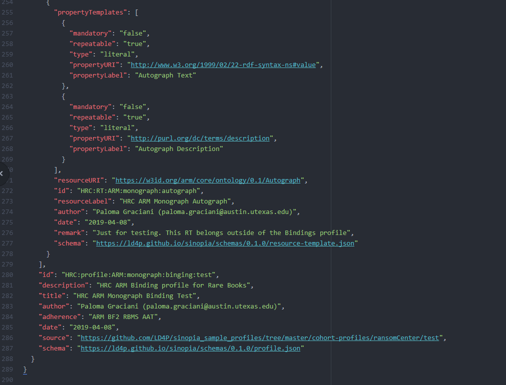Click the "HRC:profile:ARM:monograph:binging:test" id value

[139, 274]
